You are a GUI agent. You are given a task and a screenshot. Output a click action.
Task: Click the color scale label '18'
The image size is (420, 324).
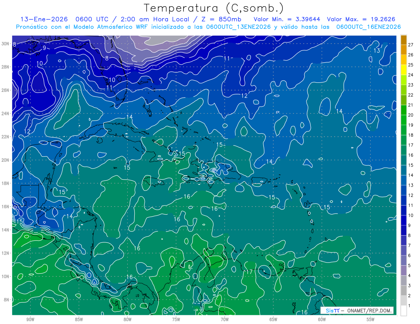[411, 135]
